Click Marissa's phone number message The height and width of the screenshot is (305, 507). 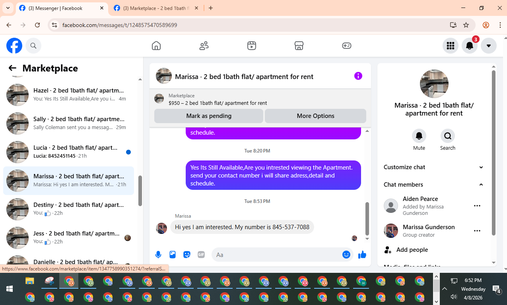tap(242, 227)
